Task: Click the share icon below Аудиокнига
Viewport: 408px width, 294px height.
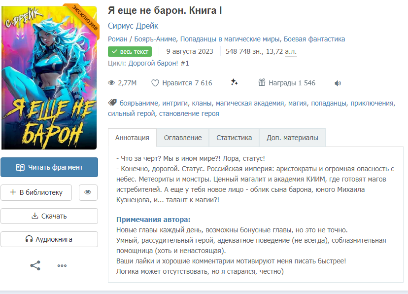Action: pyautogui.click(x=35, y=265)
